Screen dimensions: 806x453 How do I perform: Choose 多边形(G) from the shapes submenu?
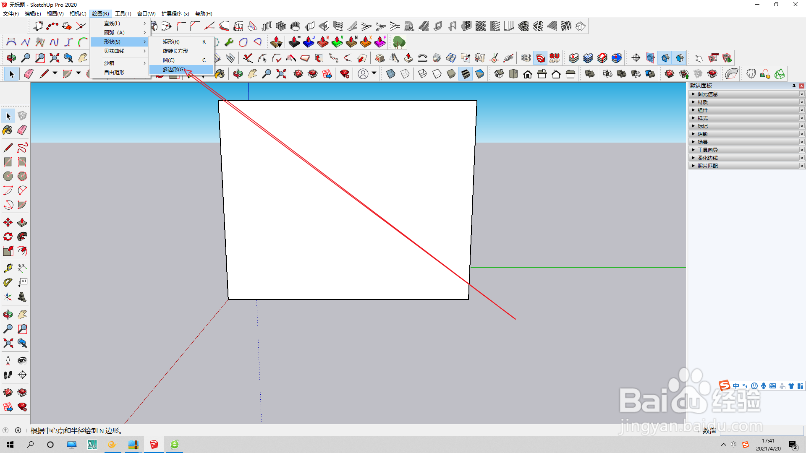point(174,70)
